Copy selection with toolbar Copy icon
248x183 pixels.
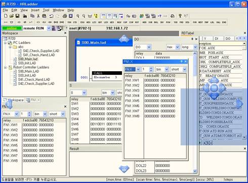32,16
